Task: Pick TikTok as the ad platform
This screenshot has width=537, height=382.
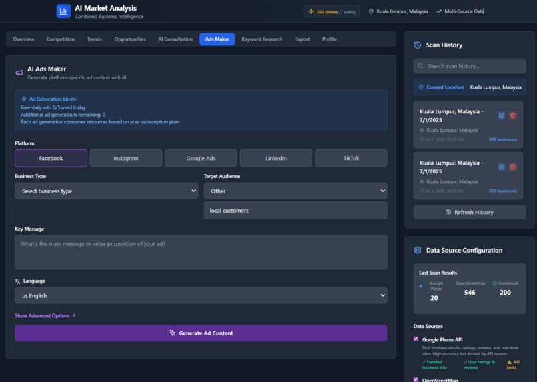Action: pyautogui.click(x=351, y=158)
